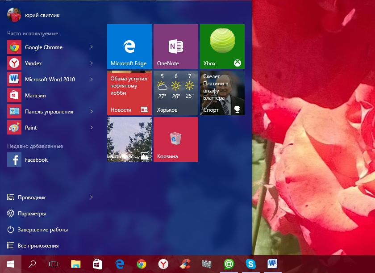
Task: Open the Новости news live tile
Action: (129, 92)
